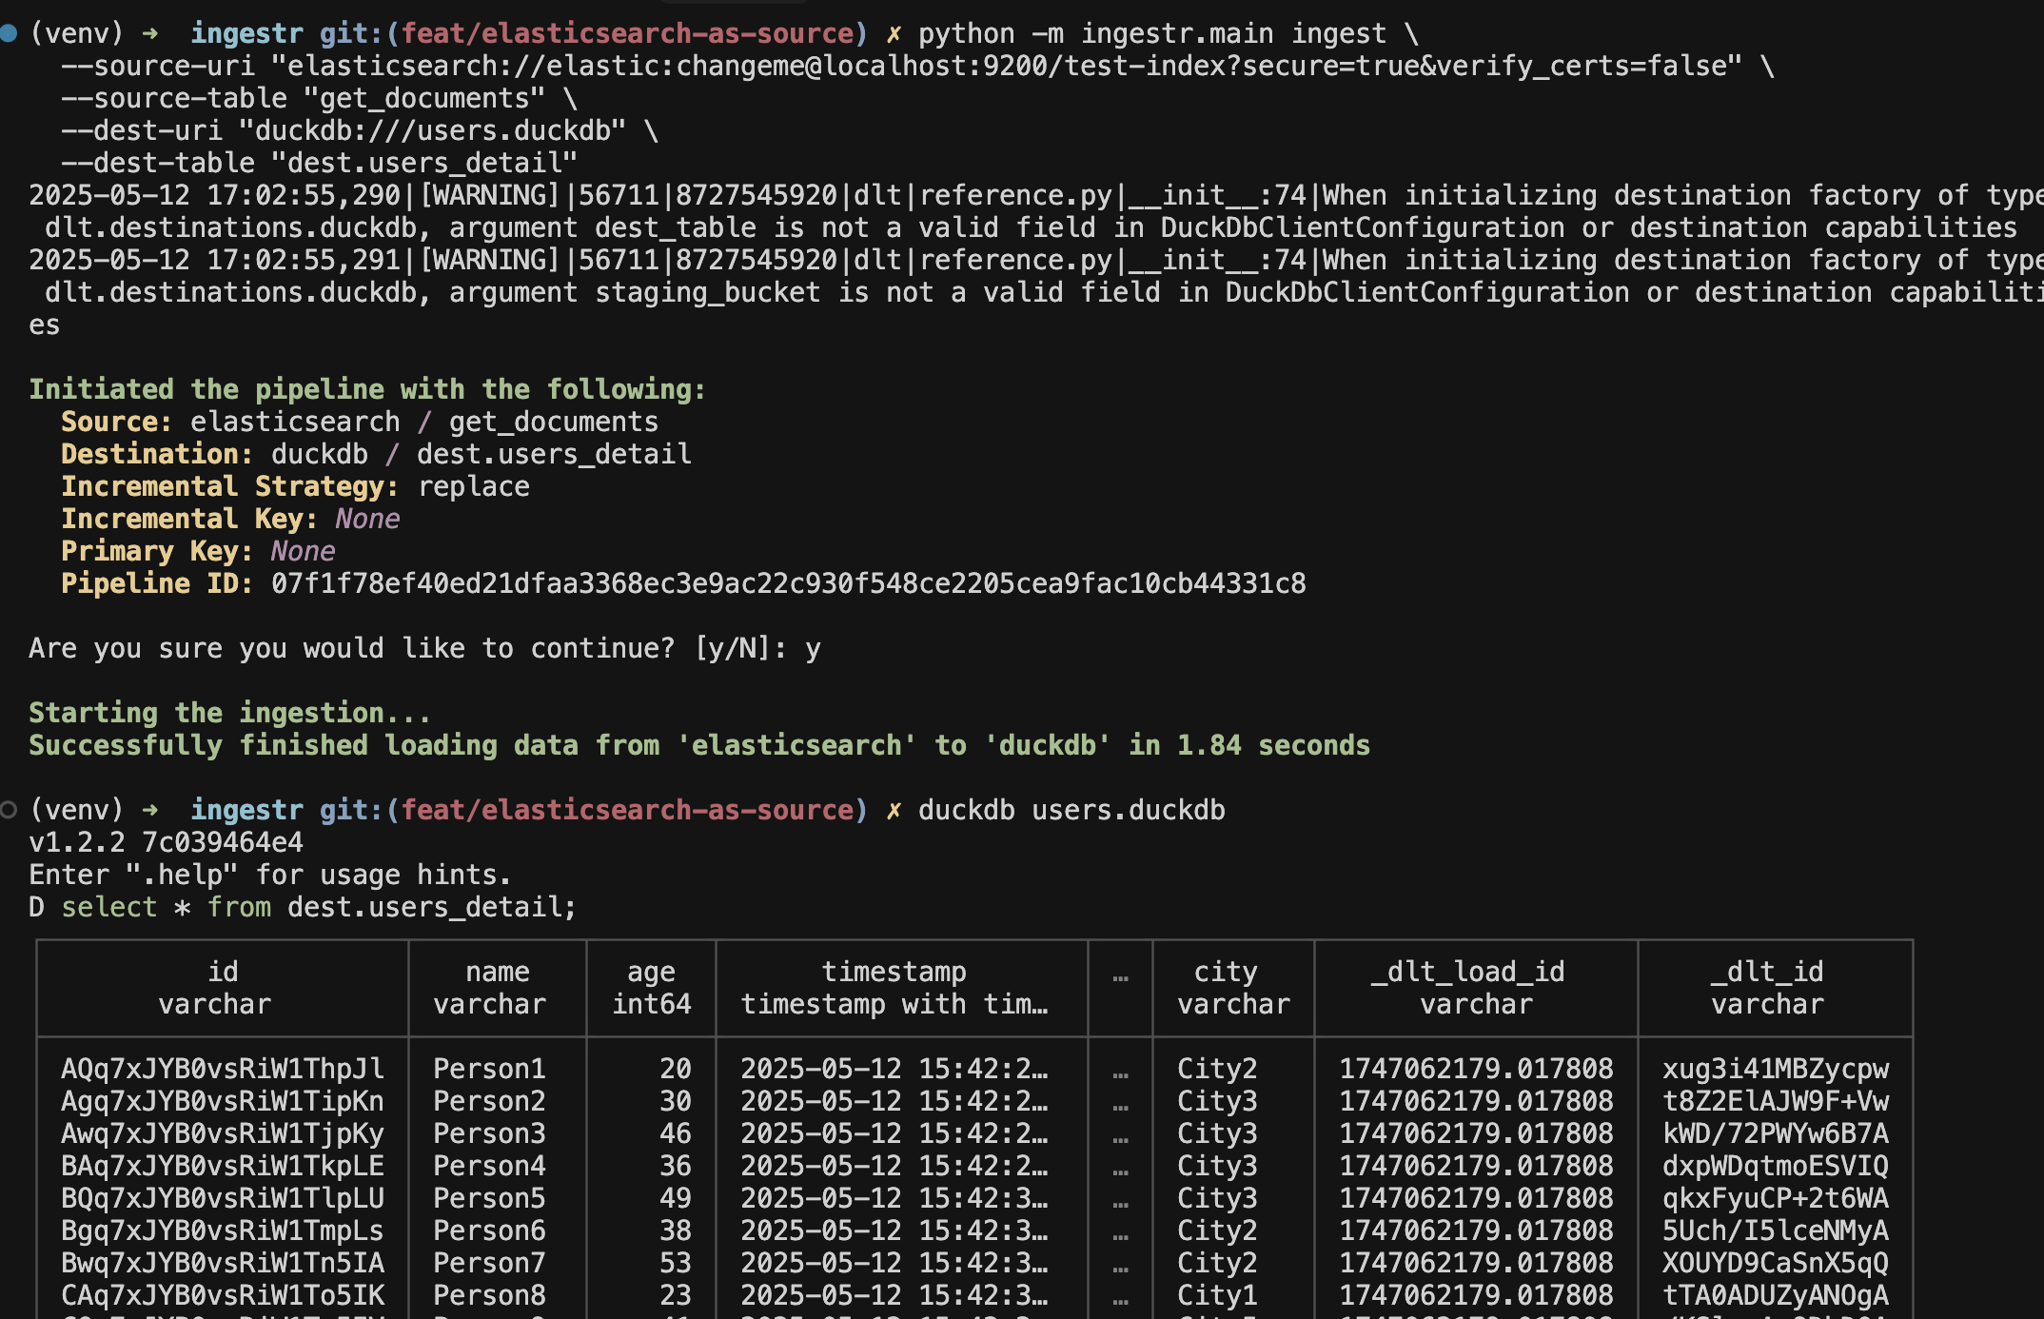The image size is (2044, 1319).
Task: Click id cell 'AQq7xJYB0vsRiW1ThpJl'
Action: (x=223, y=1069)
